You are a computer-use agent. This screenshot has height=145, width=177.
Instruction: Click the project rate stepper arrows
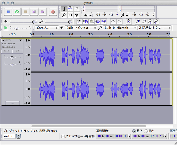pos(19,136)
